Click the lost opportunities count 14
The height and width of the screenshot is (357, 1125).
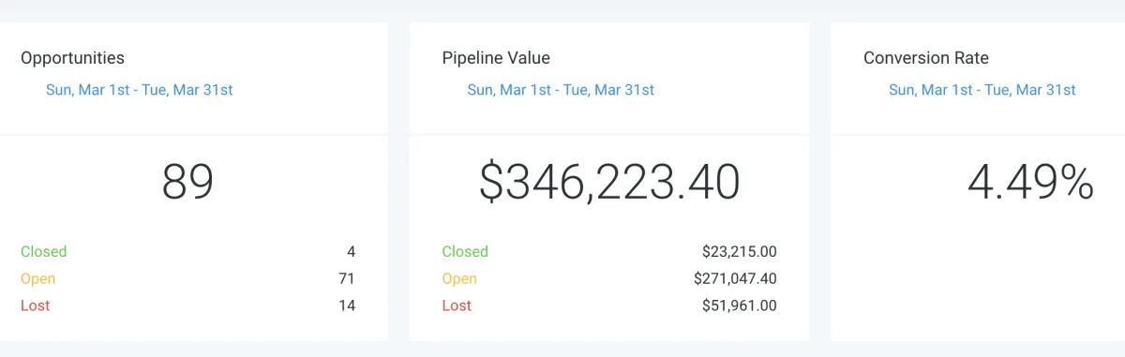pyautogui.click(x=347, y=305)
